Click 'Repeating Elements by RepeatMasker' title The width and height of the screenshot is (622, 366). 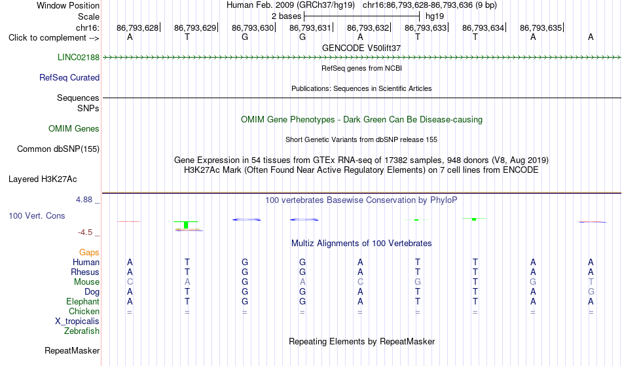tap(361, 341)
